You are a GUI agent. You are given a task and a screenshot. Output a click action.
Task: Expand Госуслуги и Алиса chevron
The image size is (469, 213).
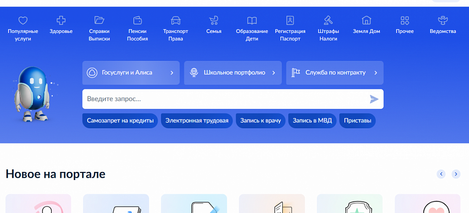(x=172, y=73)
